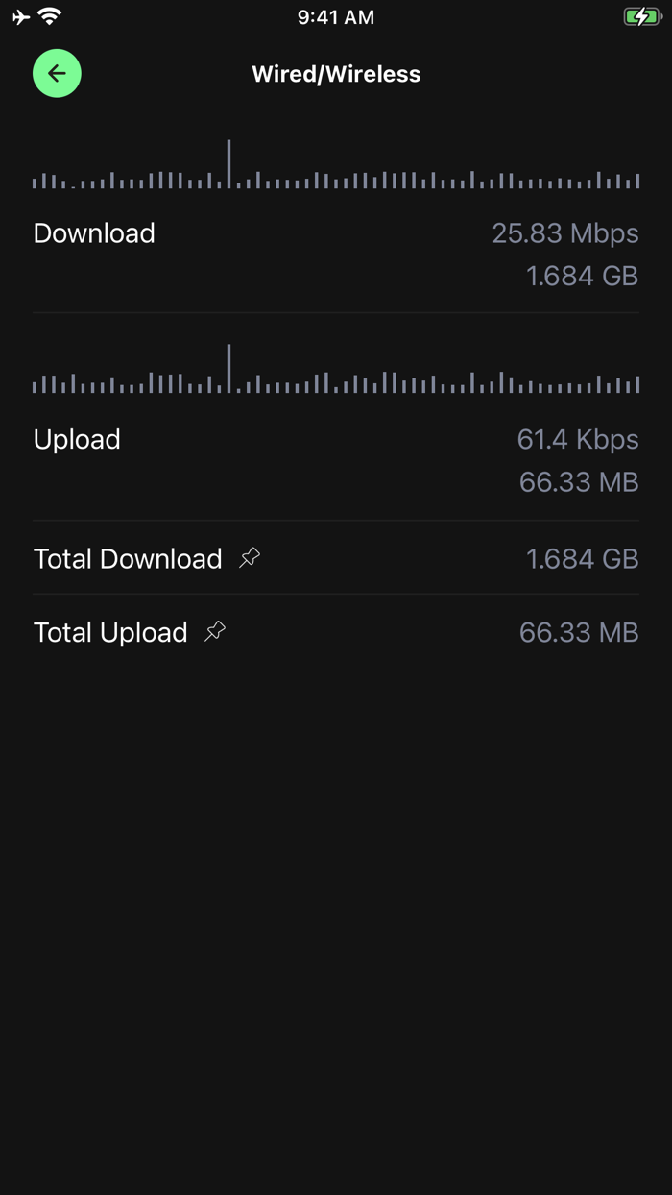The height and width of the screenshot is (1195, 672).
Task: Select the Download label
Action: pos(94,233)
